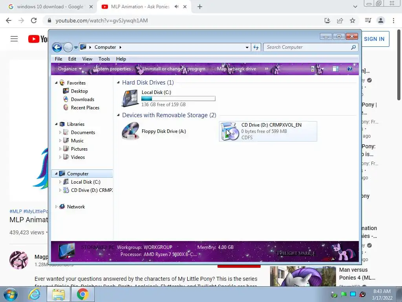Open the Chrome profile avatar
402x302 pixels.
(381, 20)
